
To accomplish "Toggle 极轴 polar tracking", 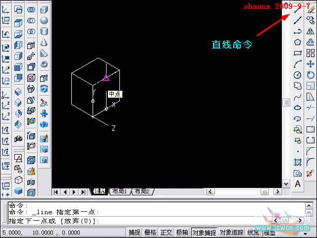I will tap(182, 233).
